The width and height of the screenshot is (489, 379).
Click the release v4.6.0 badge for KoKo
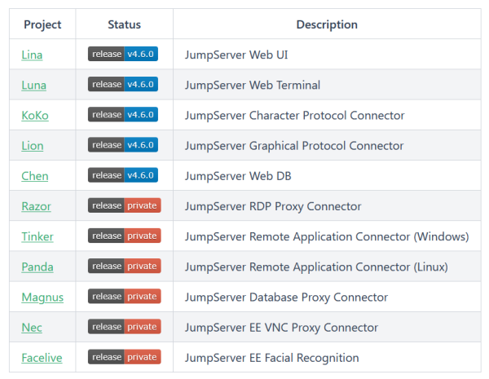click(x=123, y=114)
